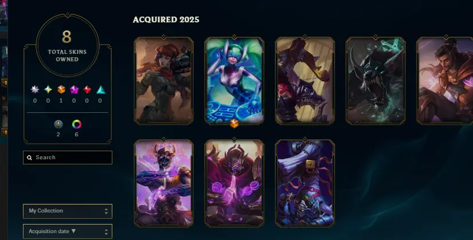473x240 pixels.
Task: Click the My Collection dropdown arrows
Action: coord(106,211)
